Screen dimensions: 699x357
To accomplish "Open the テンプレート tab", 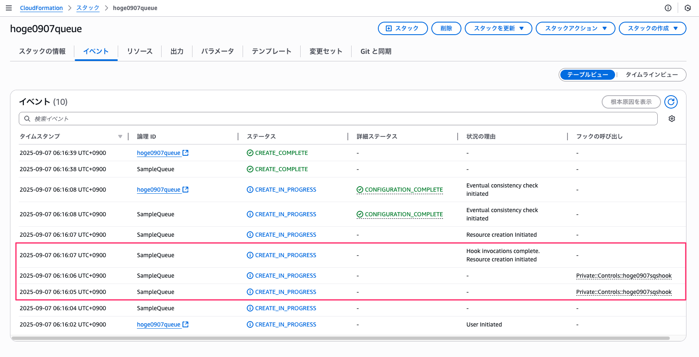I will tap(271, 51).
